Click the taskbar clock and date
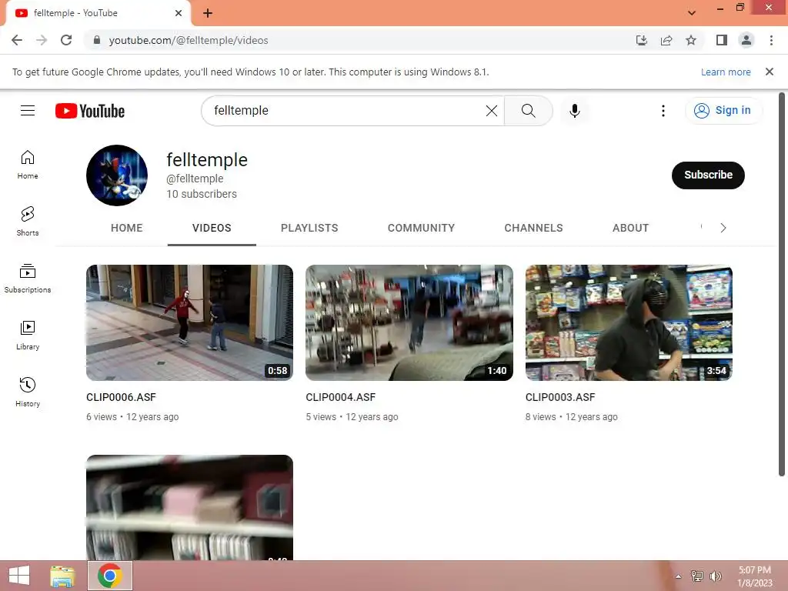This screenshot has height=591, width=788. [x=755, y=576]
